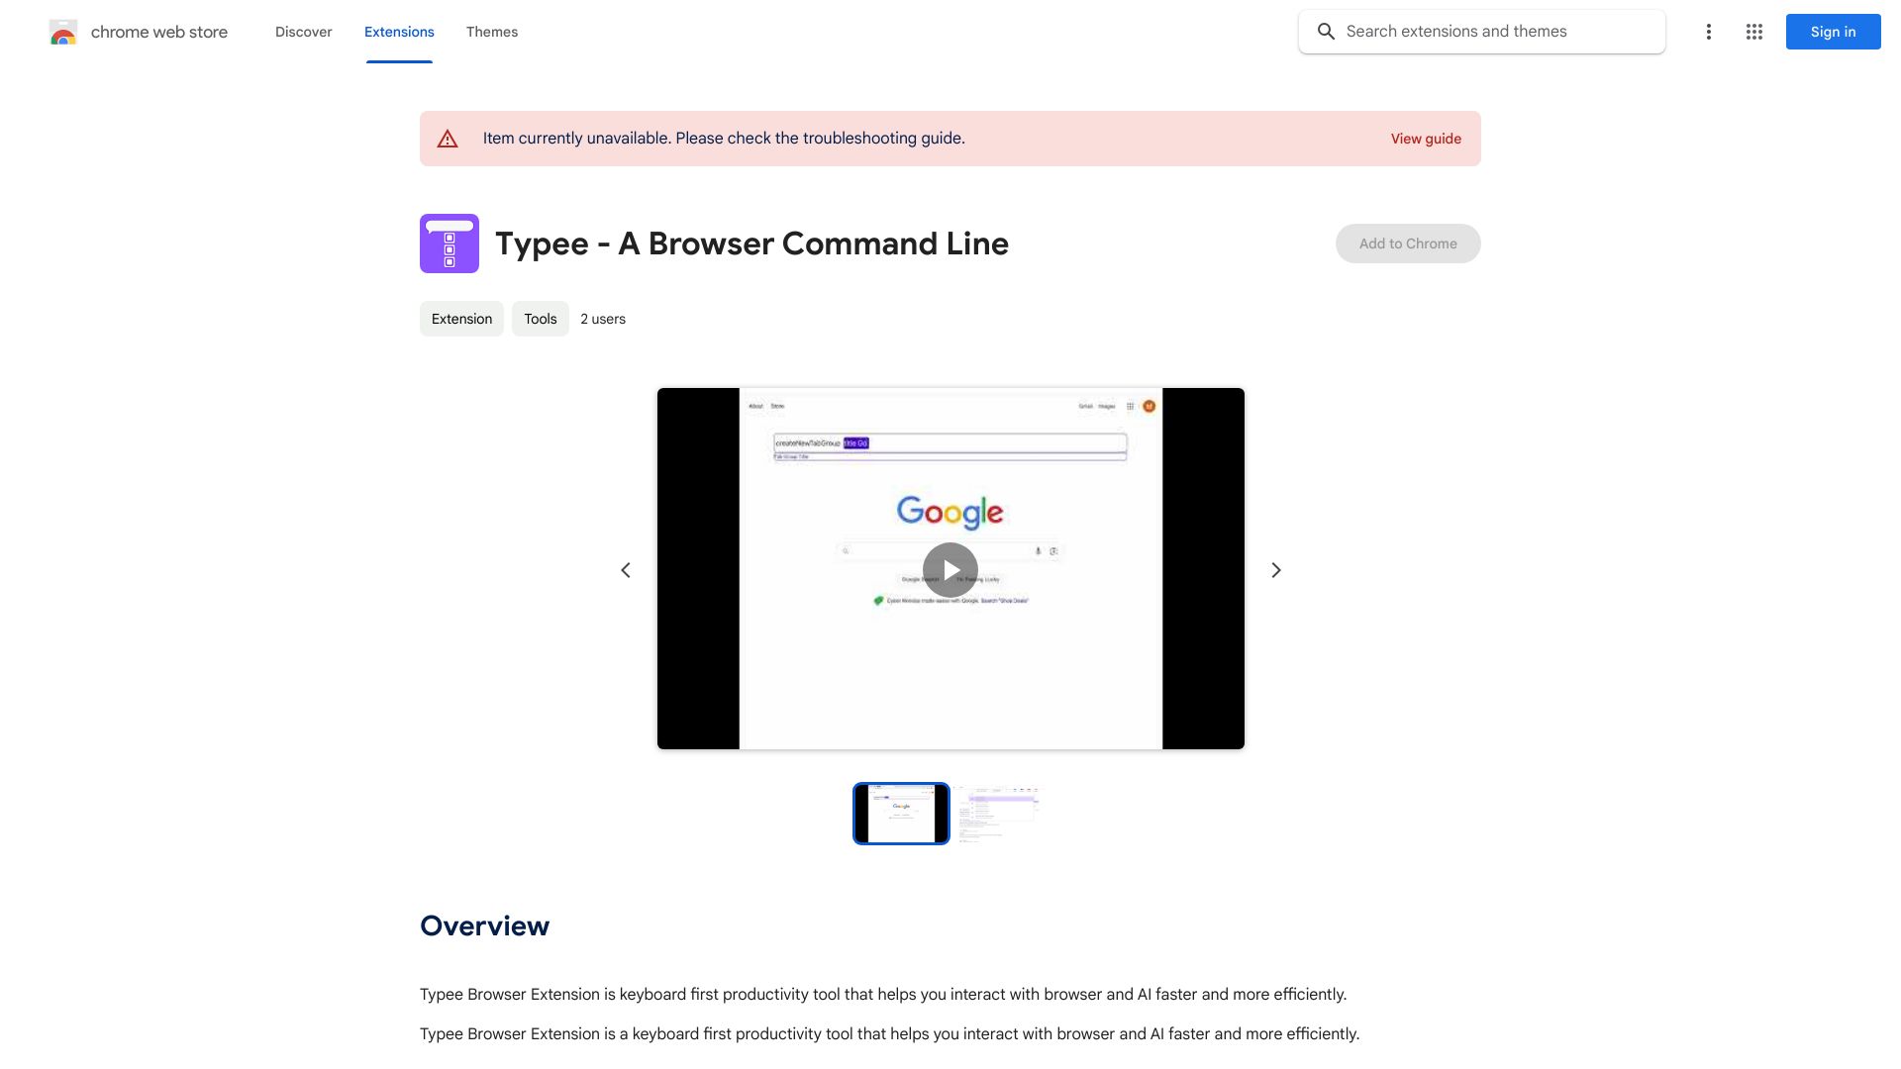Image resolution: width=1901 pixels, height=1069 pixels.
Task: Click the Chrome Web Store rainbow logo
Action: point(62,32)
